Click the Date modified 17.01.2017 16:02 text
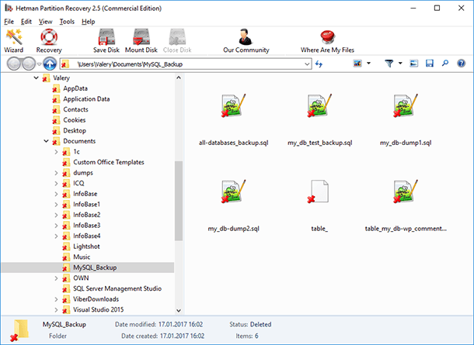 click(x=159, y=325)
